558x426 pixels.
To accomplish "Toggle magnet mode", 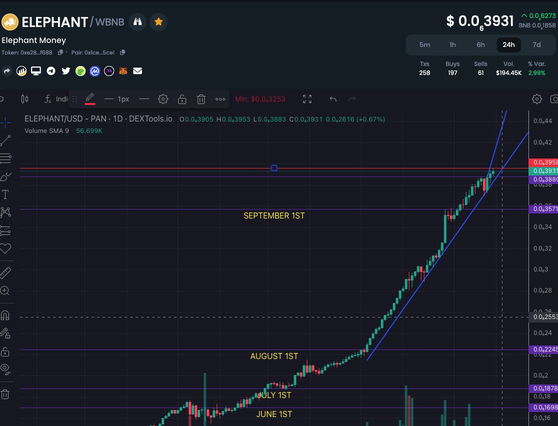I will tap(5, 315).
